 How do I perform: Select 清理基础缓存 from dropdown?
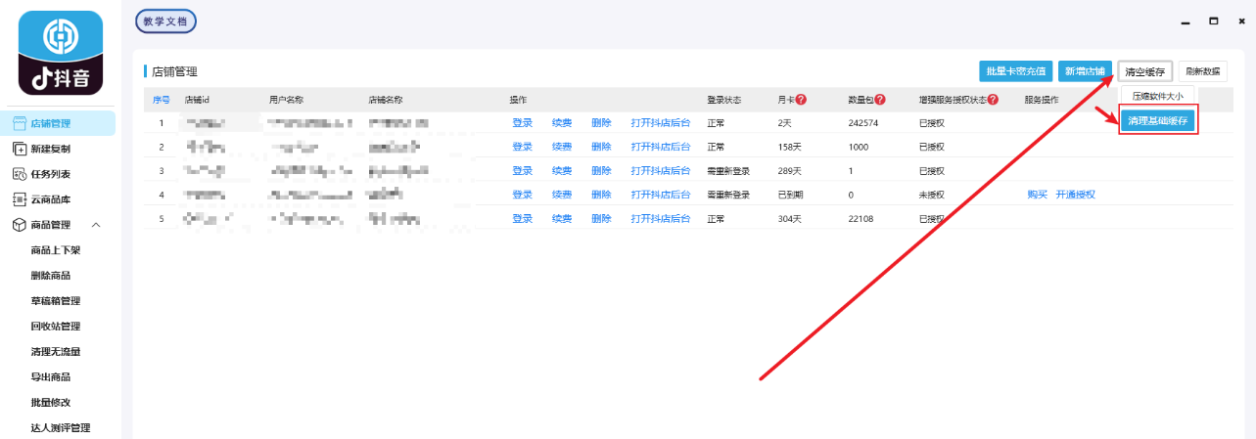1158,120
